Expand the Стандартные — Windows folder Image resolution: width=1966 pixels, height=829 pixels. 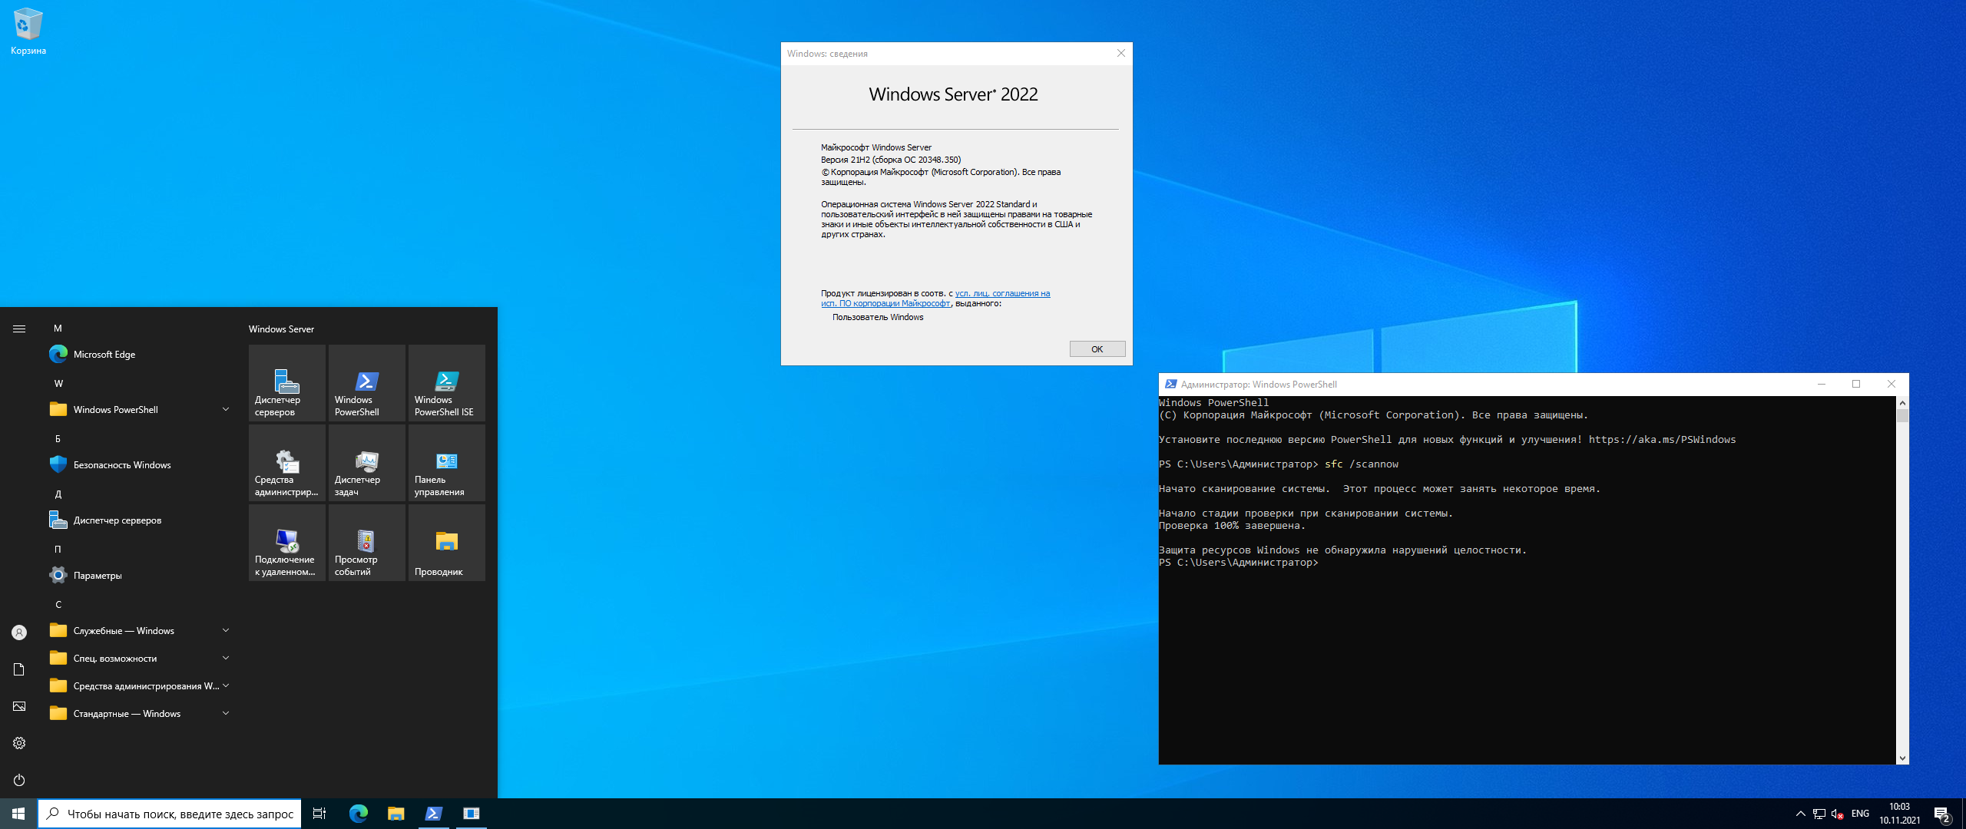(138, 714)
